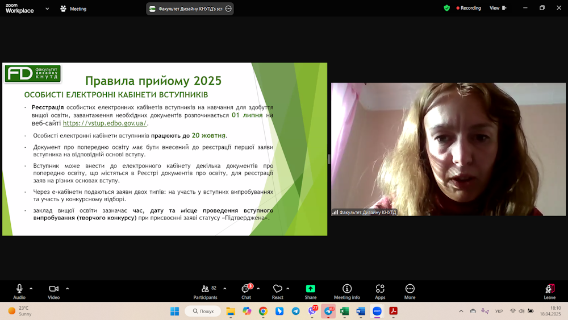The image size is (568, 320).
Task: Open the Apps panel
Action: (x=380, y=292)
